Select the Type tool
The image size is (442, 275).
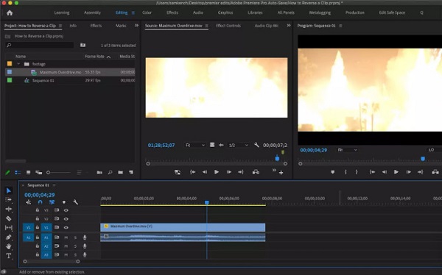point(8,256)
